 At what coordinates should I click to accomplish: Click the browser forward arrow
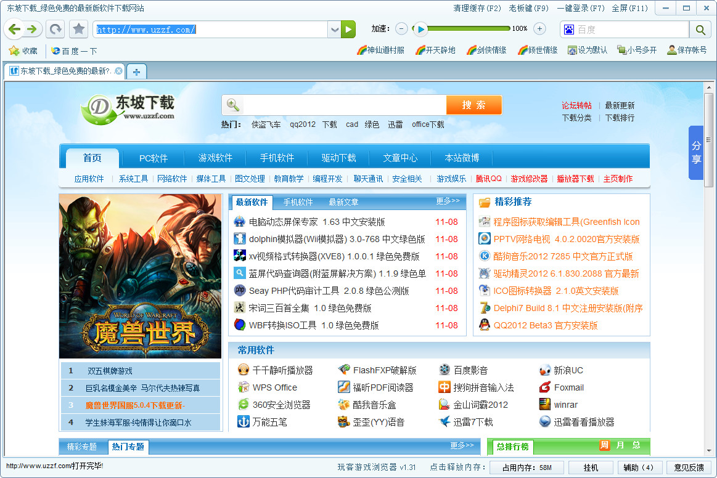point(31,29)
